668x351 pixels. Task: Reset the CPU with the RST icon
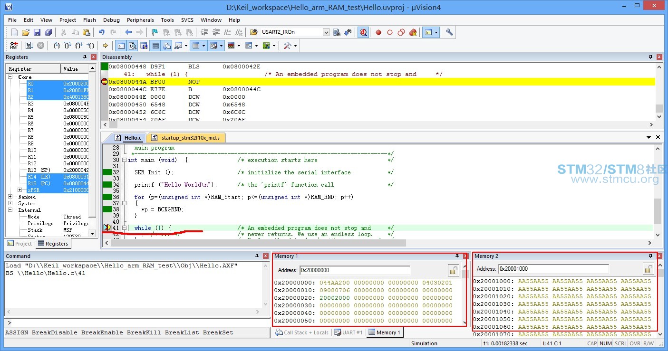[14, 46]
